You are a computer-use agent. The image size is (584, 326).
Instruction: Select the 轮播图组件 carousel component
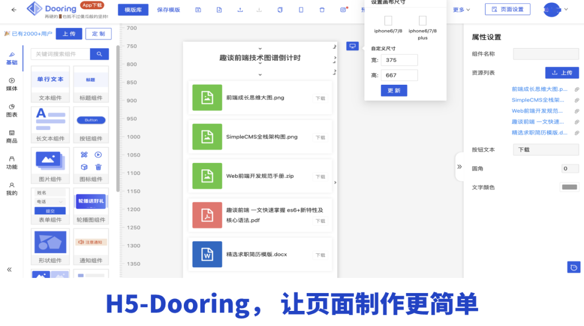91,206
